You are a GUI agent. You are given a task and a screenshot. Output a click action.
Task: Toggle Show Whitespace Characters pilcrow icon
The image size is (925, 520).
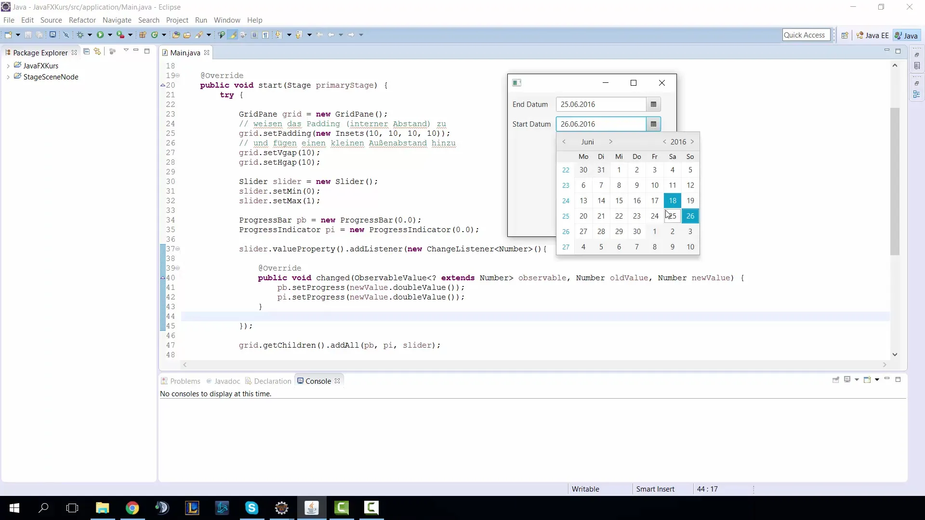tap(265, 35)
